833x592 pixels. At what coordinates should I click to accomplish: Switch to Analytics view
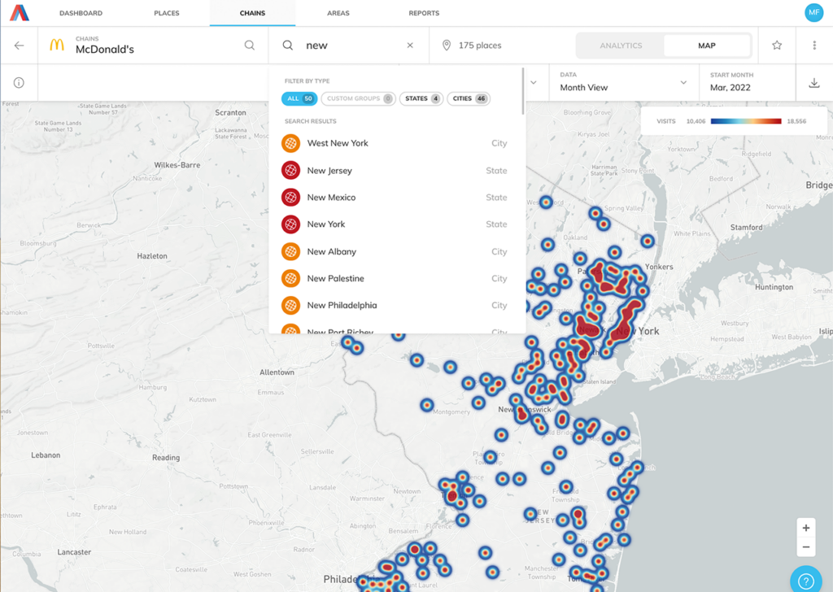coord(621,46)
